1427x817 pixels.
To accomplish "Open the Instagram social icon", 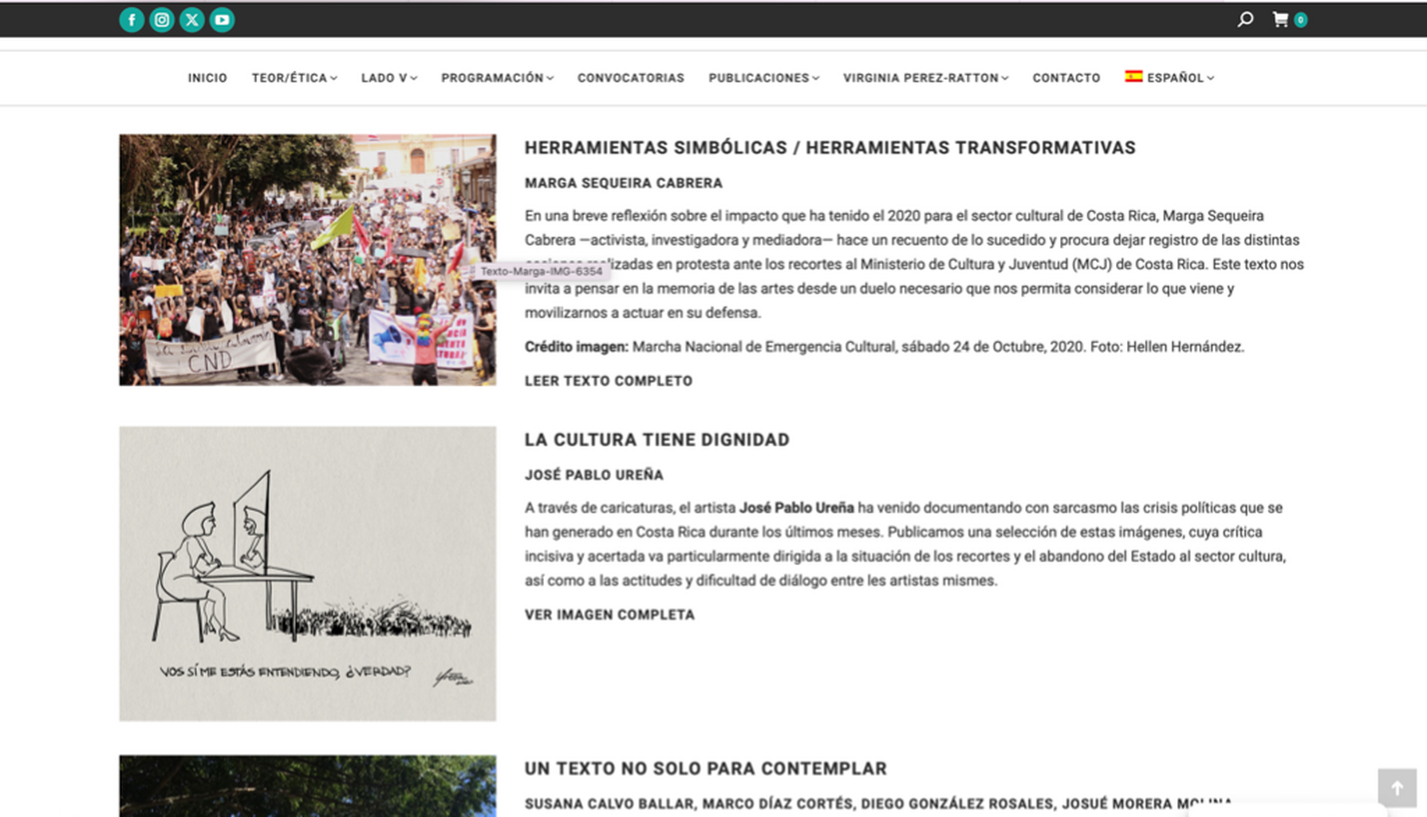I will (162, 20).
